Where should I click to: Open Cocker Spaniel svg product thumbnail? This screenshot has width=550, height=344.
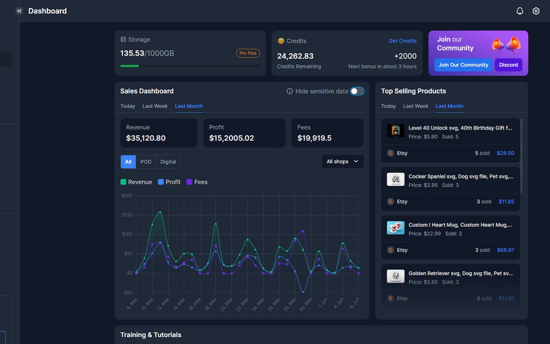pyautogui.click(x=395, y=180)
